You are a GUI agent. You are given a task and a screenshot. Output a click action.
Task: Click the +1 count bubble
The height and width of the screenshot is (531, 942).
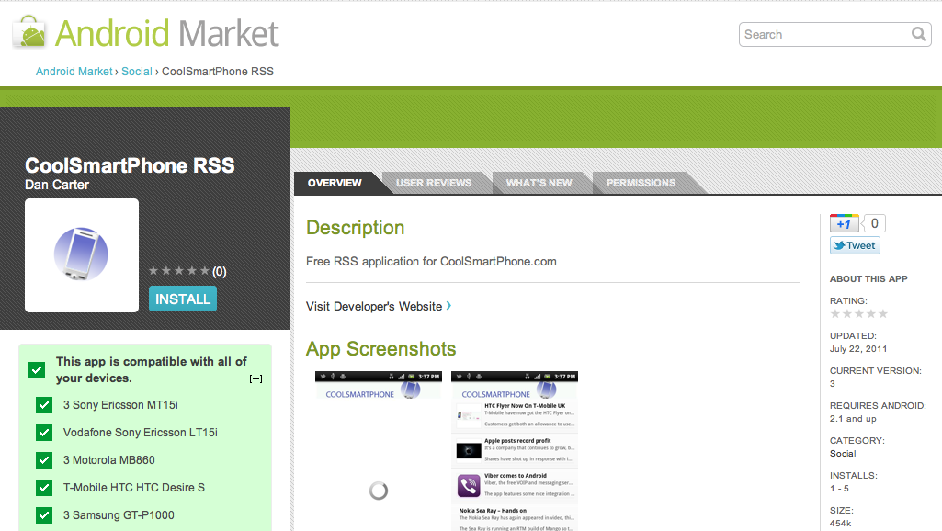pyautogui.click(x=874, y=223)
